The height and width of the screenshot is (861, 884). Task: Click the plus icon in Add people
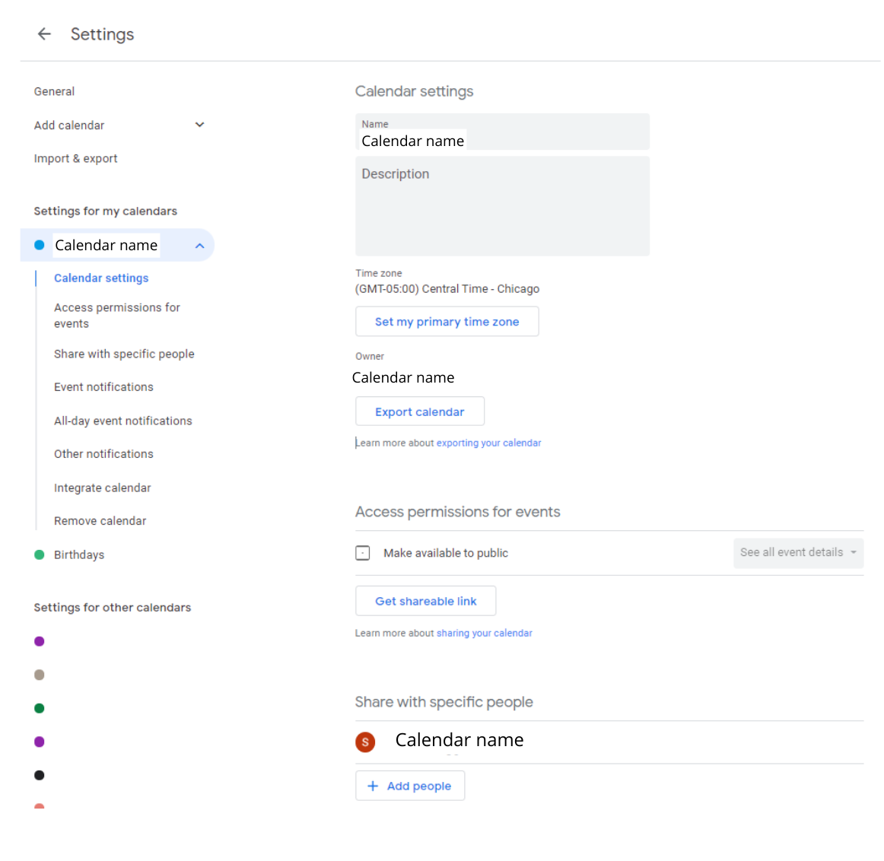click(373, 786)
